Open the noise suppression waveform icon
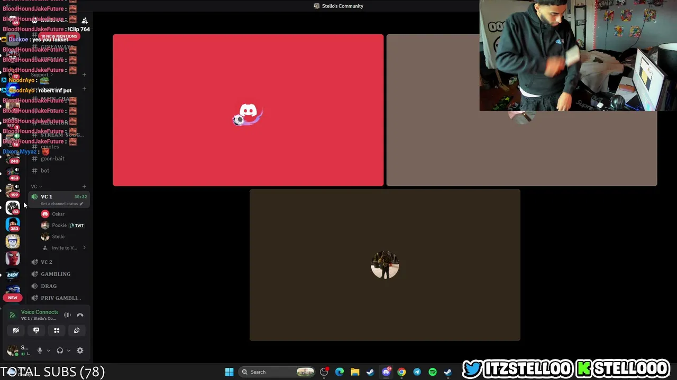Screen dimensions: 677x380 pos(67,315)
